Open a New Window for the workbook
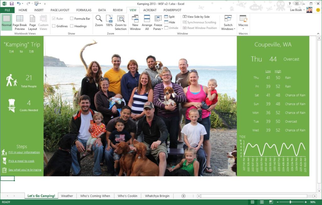322x205 pixels. click(135, 22)
